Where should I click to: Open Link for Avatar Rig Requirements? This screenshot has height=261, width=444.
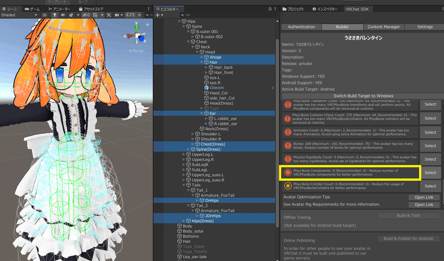pos(424,204)
